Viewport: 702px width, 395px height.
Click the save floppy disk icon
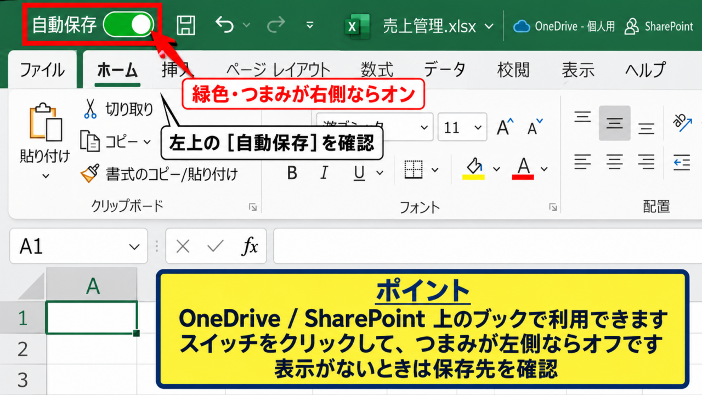(x=186, y=25)
